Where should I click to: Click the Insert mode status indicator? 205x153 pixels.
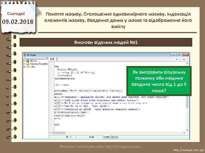coord(91,137)
